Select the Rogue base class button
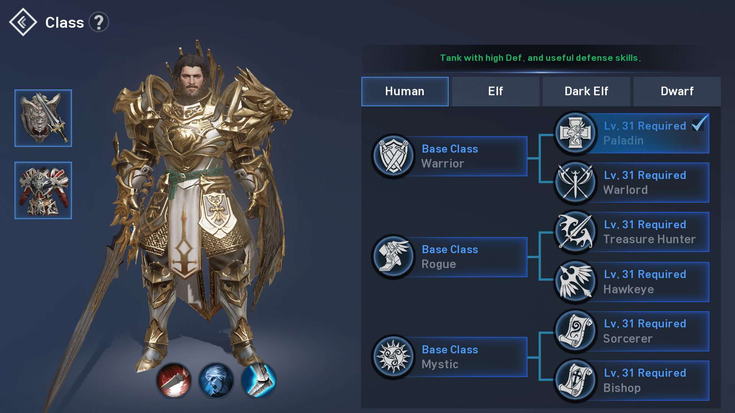Image resolution: width=735 pixels, height=413 pixels. (x=450, y=257)
